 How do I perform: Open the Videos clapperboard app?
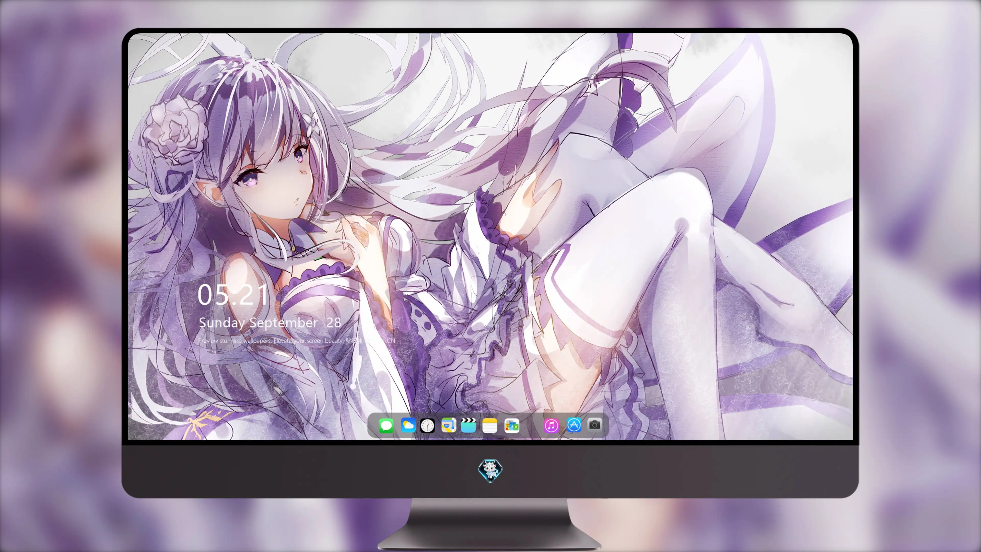pyautogui.click(x=469, y=425)
